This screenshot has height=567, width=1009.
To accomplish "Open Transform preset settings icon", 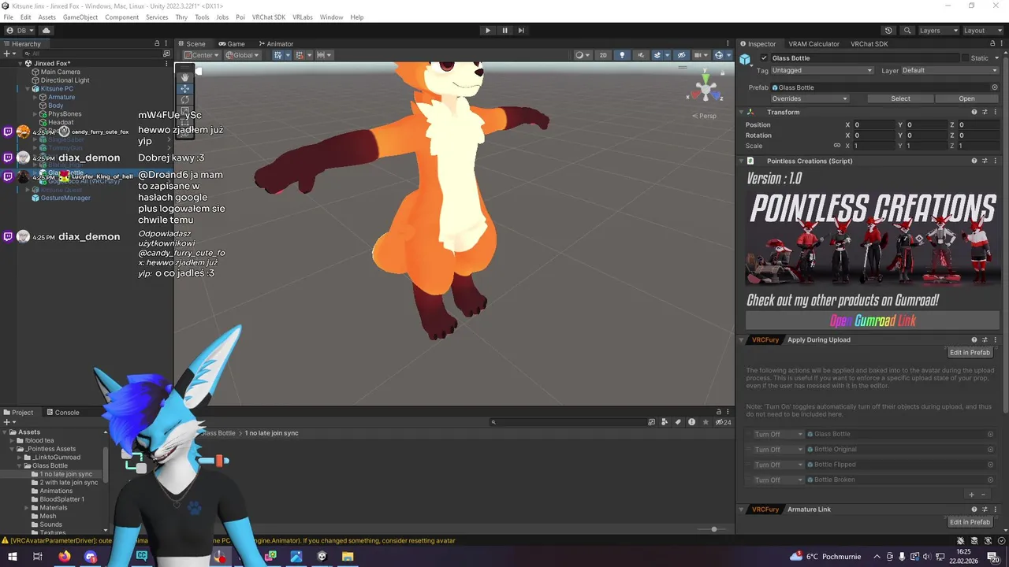I will 985,113.
